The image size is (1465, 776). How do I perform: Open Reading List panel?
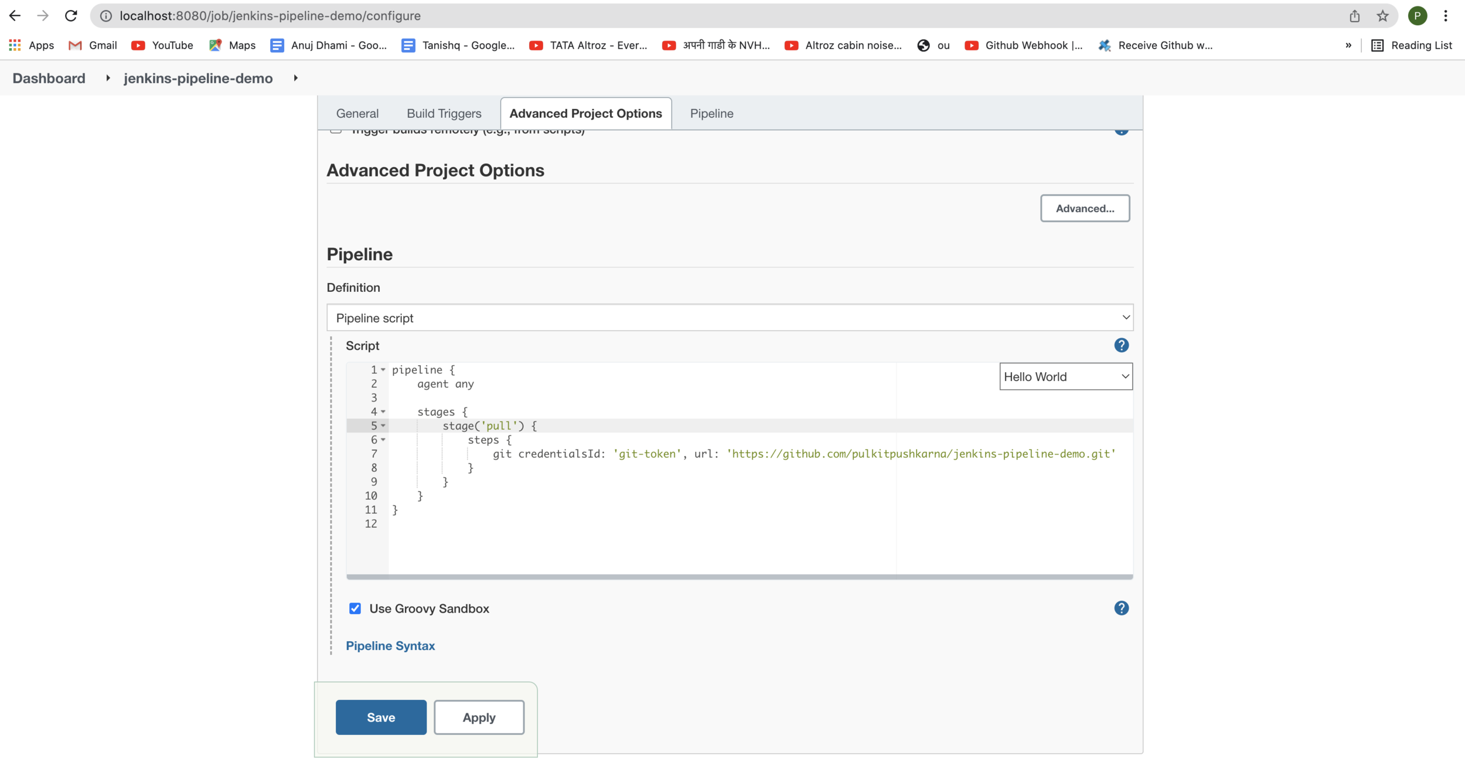(1411, 45)
